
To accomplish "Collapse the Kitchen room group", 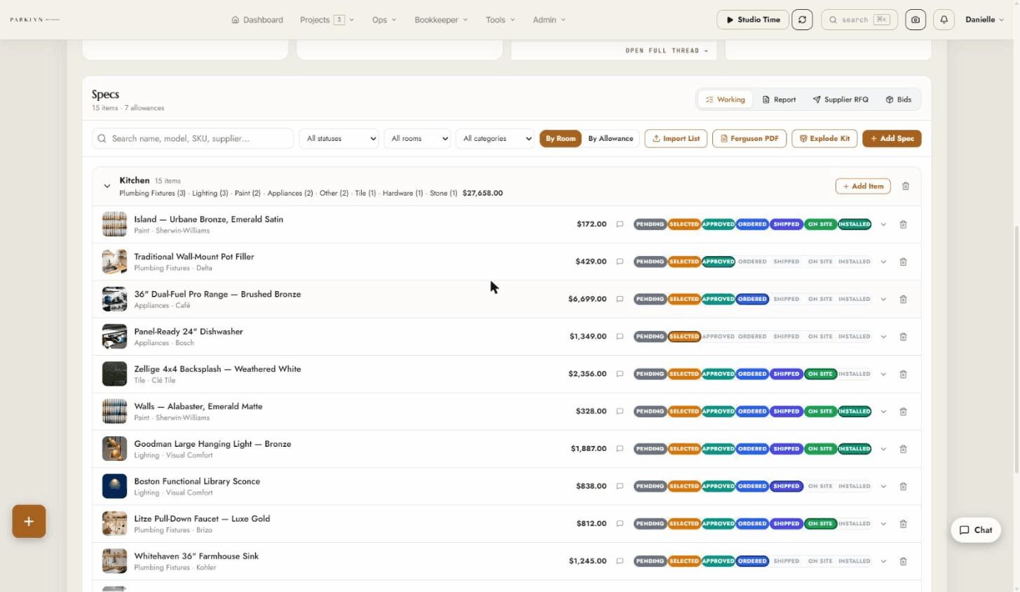I will (x=107, y=186).
